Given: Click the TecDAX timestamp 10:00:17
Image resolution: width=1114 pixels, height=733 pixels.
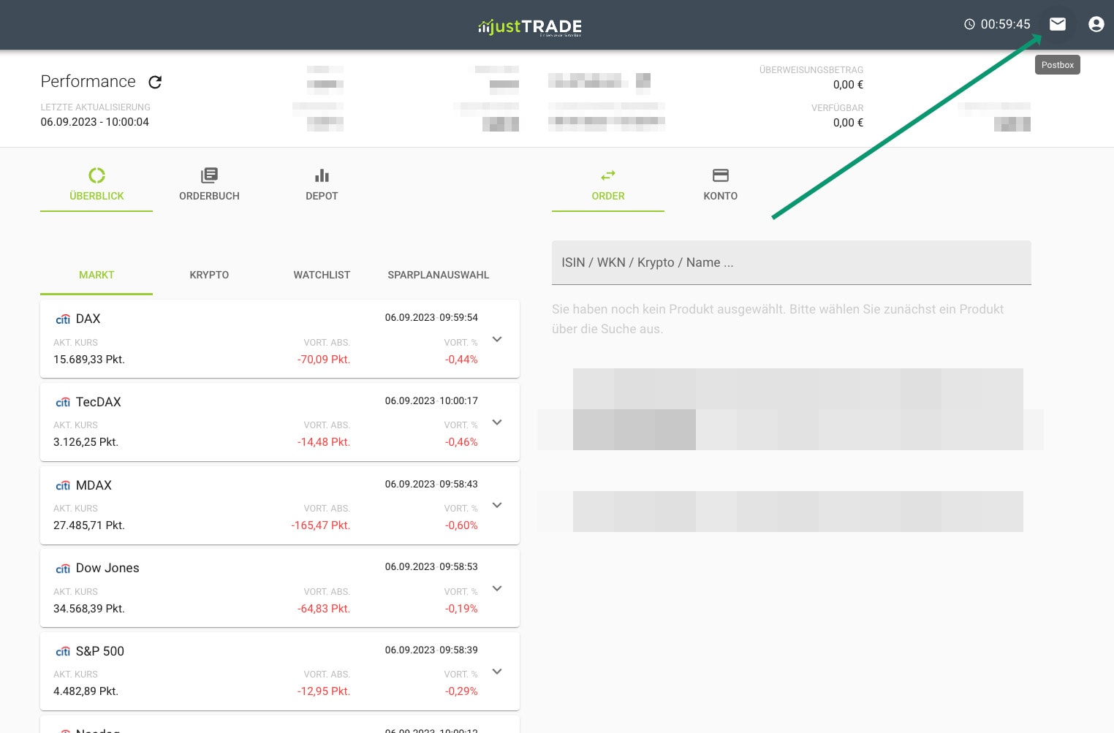Looking at the screenshot, I should 458,401.
